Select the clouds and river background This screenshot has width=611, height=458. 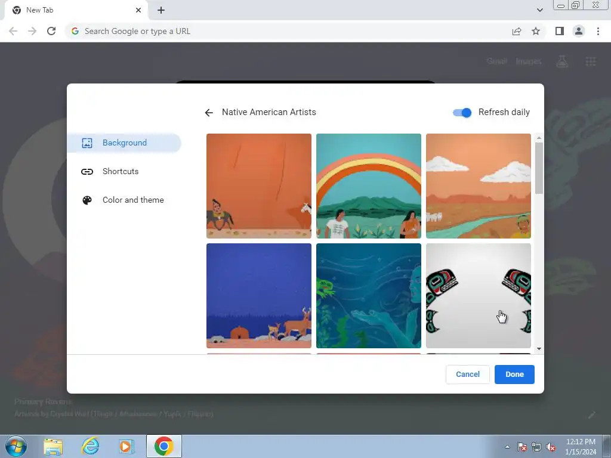click(x=478, y=186)
